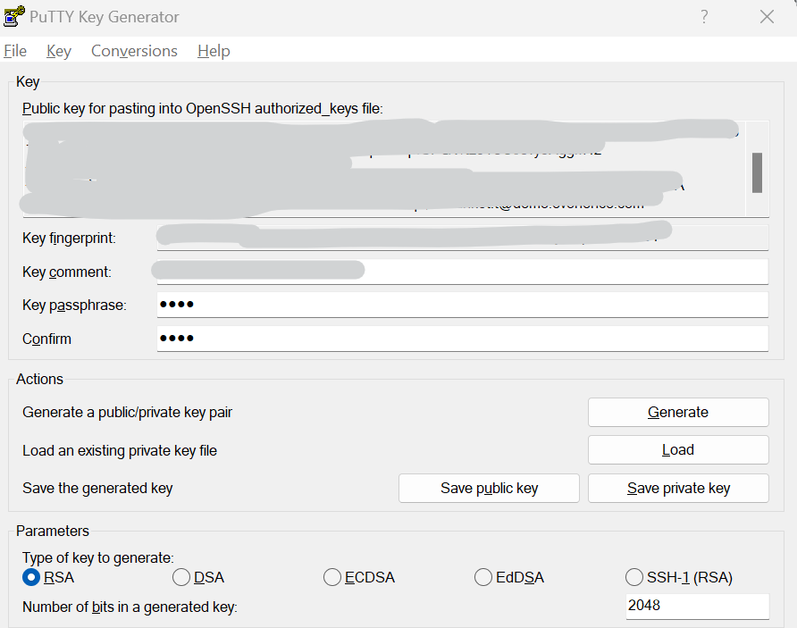Select the EdDSA key type
The height and width of the screenshot is (628, 797).
click(x=482, y=577)
